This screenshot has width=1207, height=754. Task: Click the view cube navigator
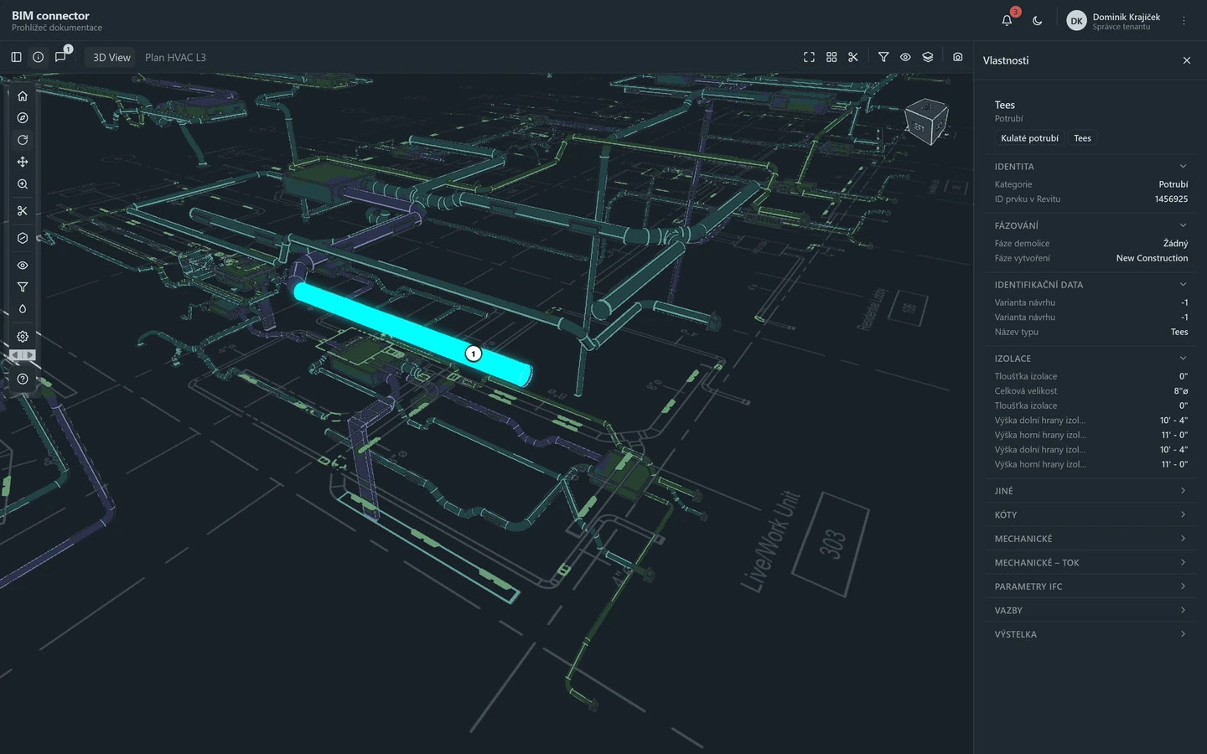927,121
